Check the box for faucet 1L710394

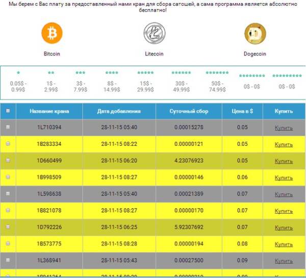pyautogui.click(x=8, y=127)
